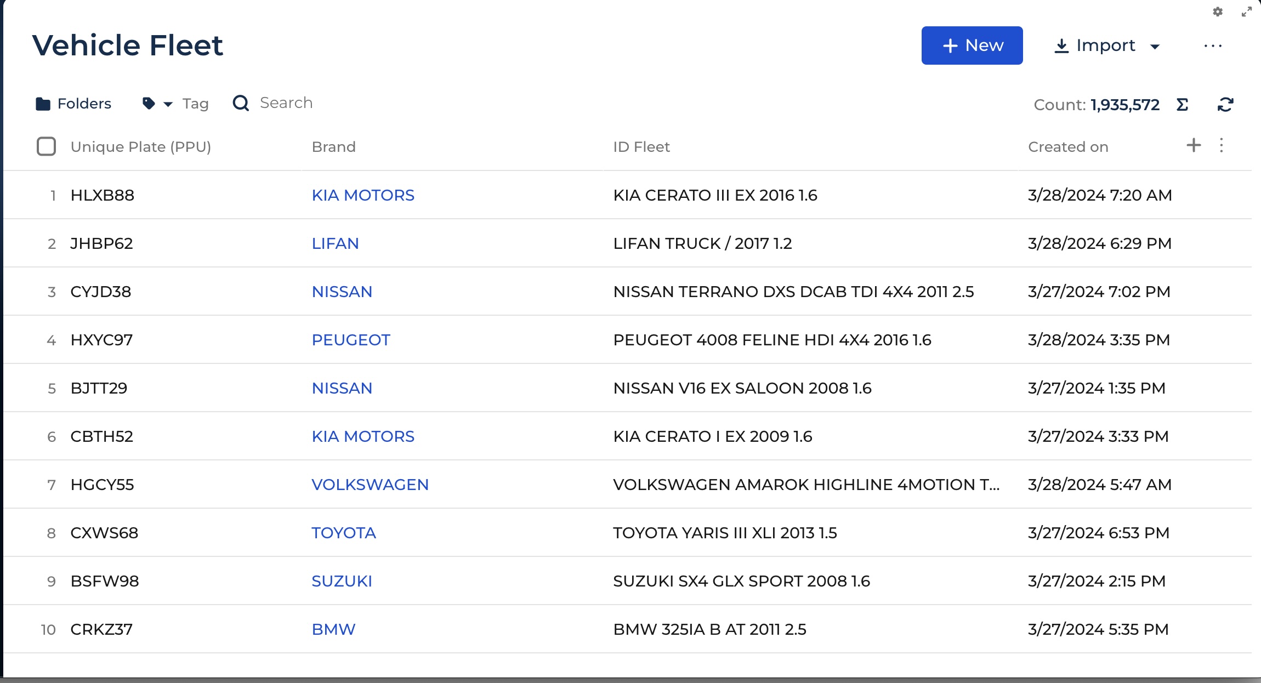Select plate HGCY55
The height and width of the screenshot is (683, 1261).
point(103,485)
